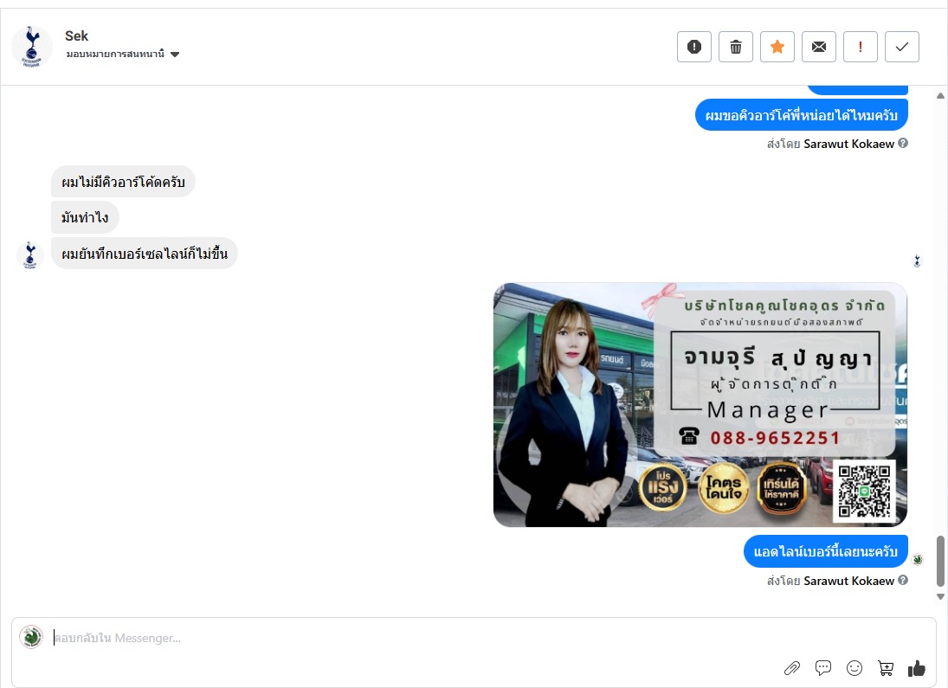
Task: Click delivered indicator beside last sent message
Action: point(918,559)
